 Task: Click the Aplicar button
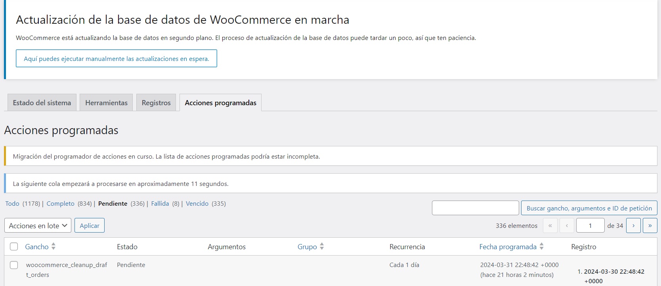pos(90,225)
